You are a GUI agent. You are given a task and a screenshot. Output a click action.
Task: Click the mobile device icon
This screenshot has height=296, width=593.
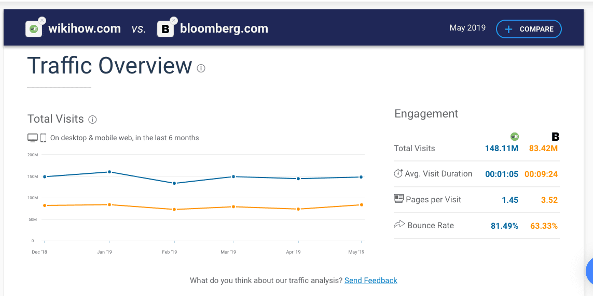tap(44, 138)
